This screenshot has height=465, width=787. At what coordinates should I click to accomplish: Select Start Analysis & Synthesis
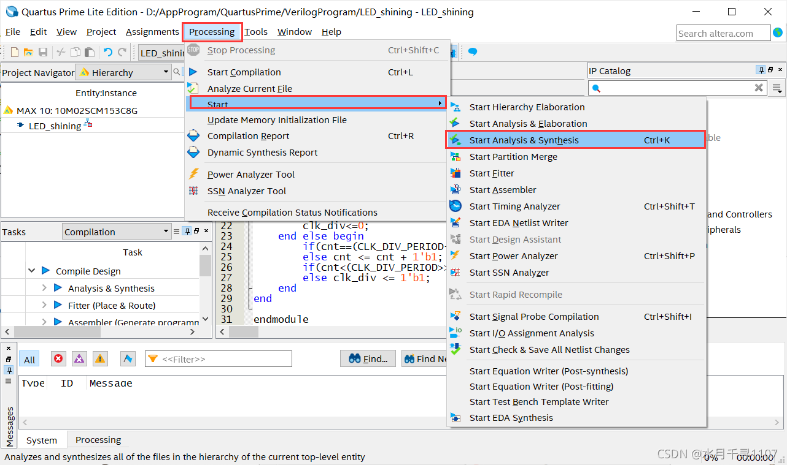point(576,140)
